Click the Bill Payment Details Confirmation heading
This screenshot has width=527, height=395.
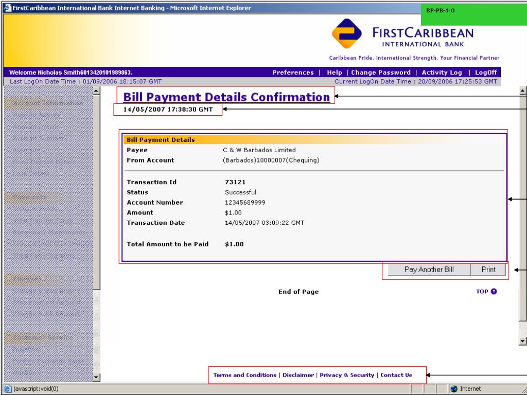pyautogui.click(x=226, y=97)
